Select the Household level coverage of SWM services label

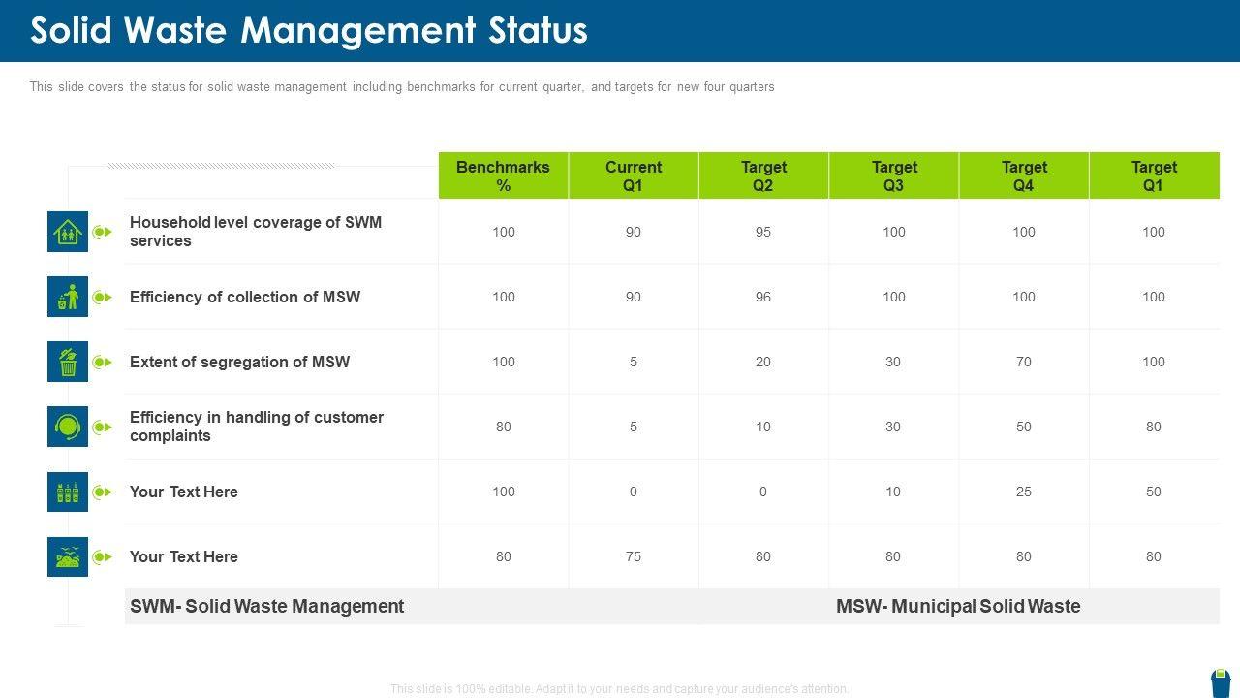(x=256, y=232)
